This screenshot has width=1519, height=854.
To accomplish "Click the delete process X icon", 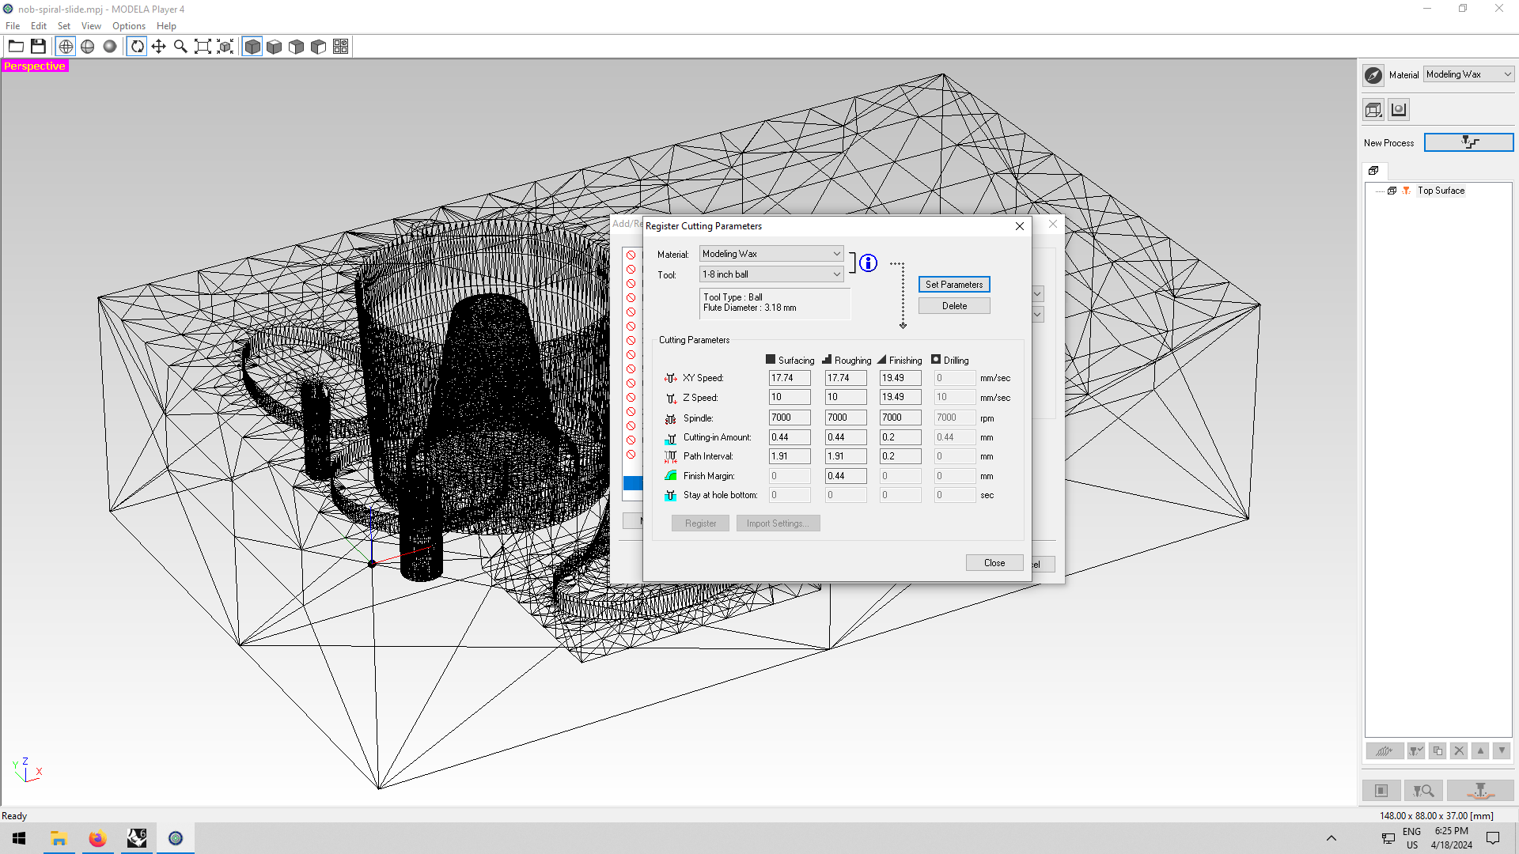I will click(x=1460, y=751).
